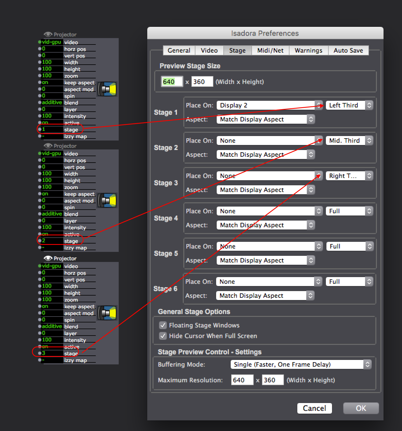Click third Projector's keep aspect value on
Screen dimensions: 402x431
pos(52,306)
